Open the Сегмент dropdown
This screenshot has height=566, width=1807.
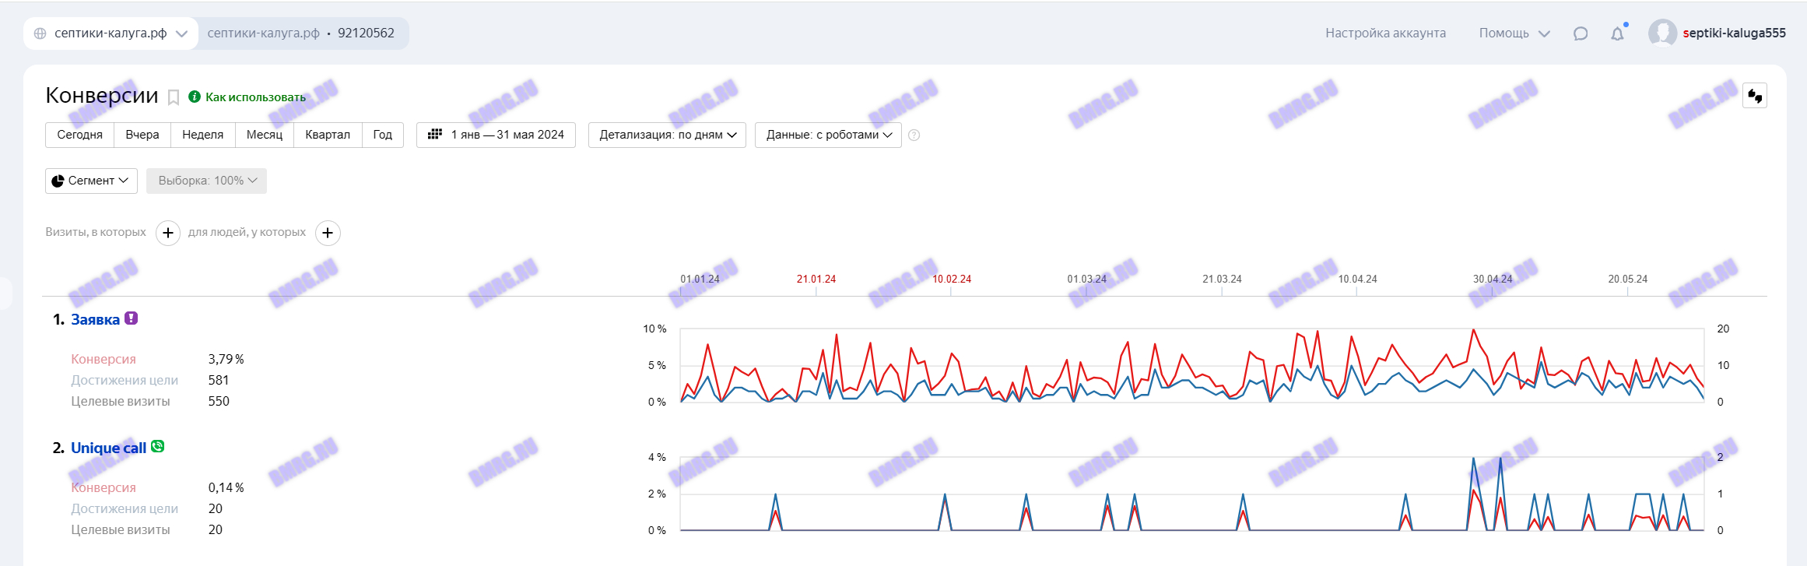point(91,181)
